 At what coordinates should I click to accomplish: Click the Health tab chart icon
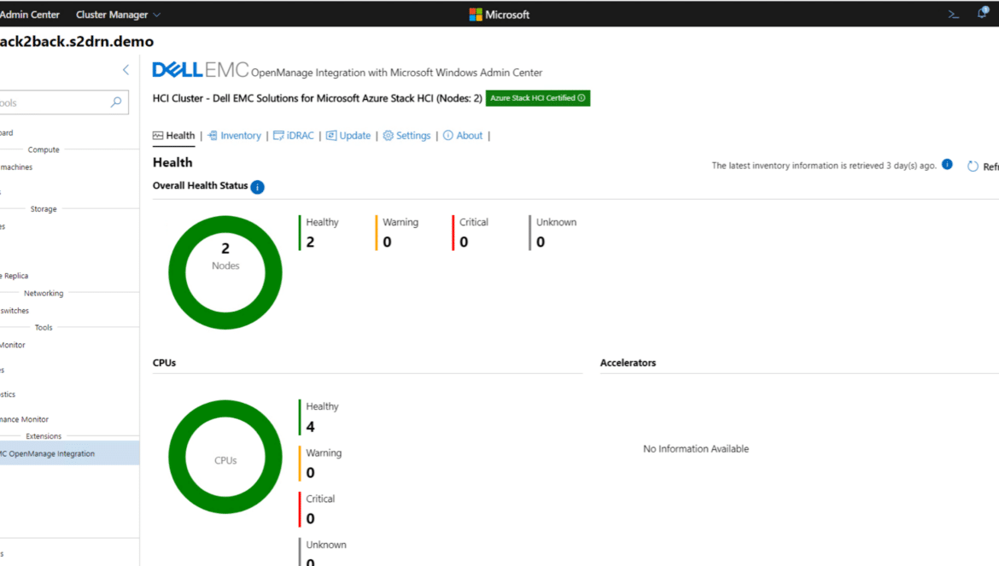click(x=158, y=136)
